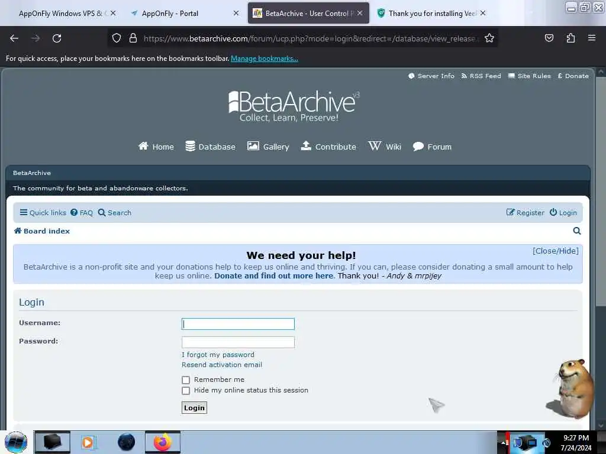Open the Server Info link
Screen dimensions: 606x454
[431, 76]
